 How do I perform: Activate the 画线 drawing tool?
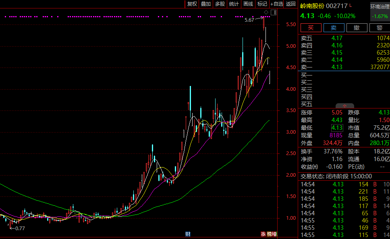tap(248, 4)
